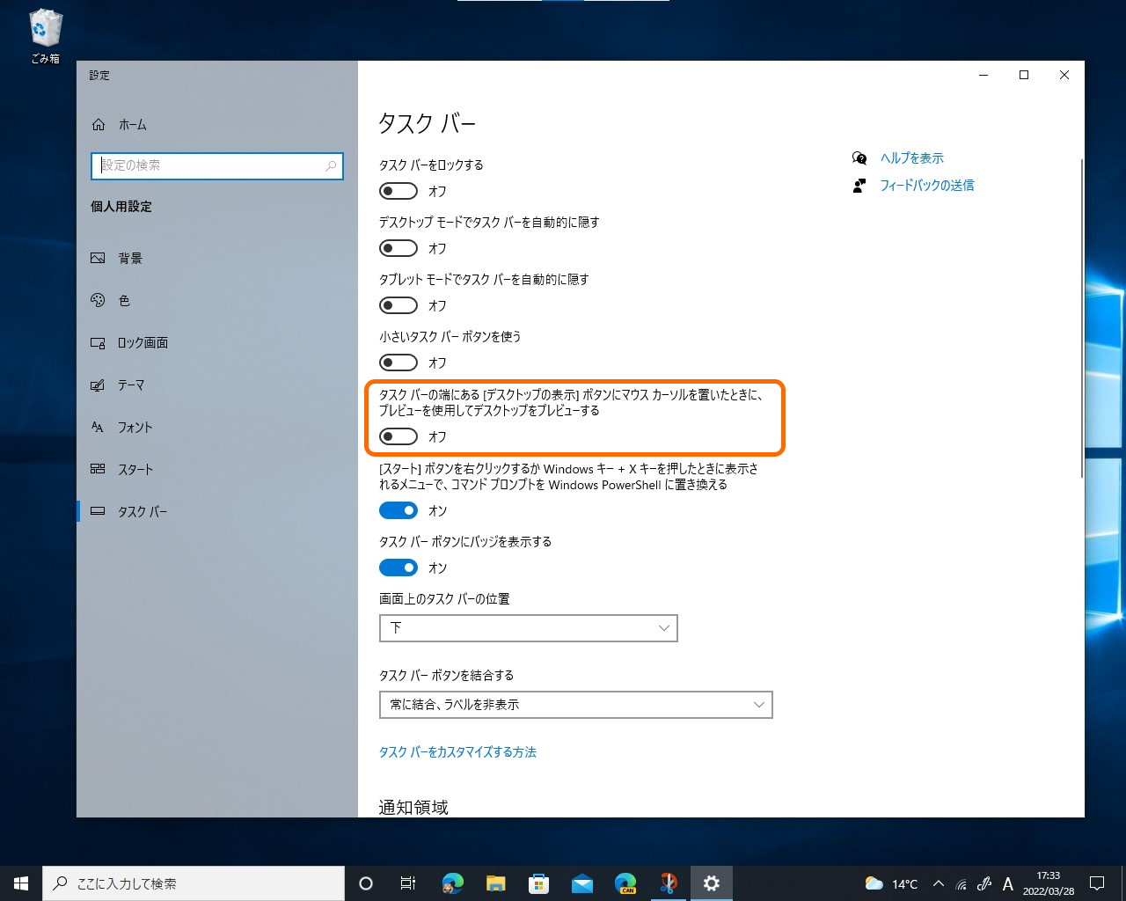This screenshot has width=1126, height=901.
Task: Enable デスクトップ モードでタスク バーを自動的に隠す
Action: pyautogui.click(x=398, y=248)
